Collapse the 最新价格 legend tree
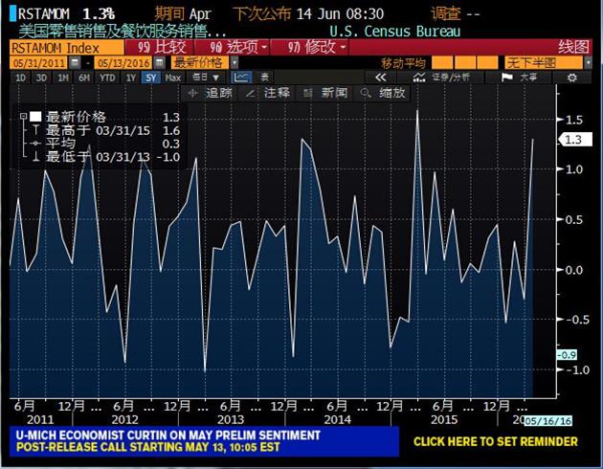This screenshot has height=469, width=603. (x=23, y=116)
